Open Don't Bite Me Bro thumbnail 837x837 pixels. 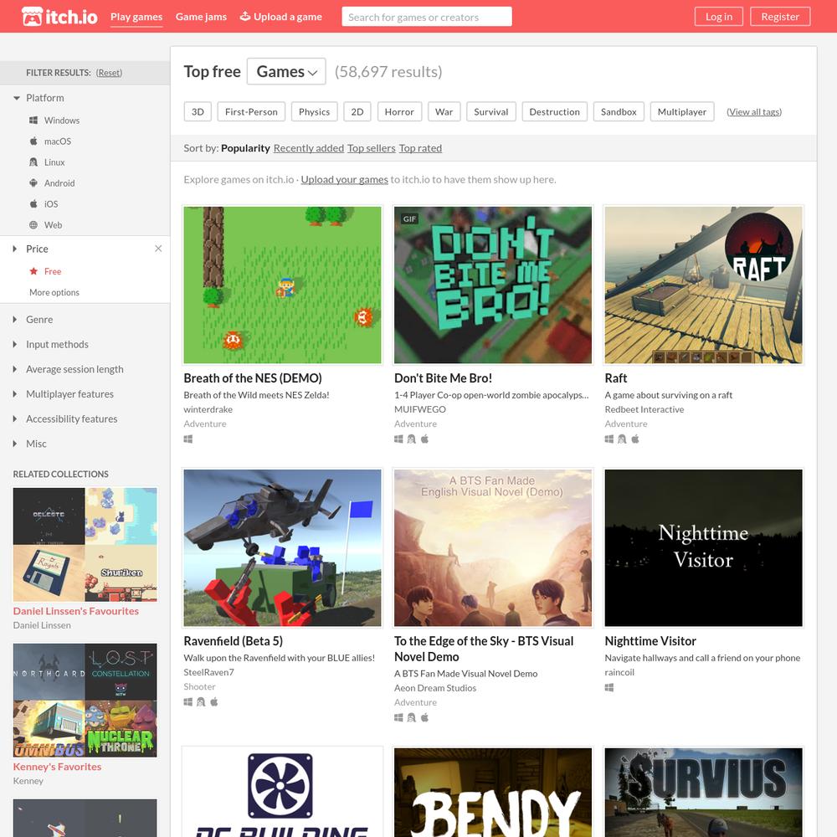click(493, 285)
